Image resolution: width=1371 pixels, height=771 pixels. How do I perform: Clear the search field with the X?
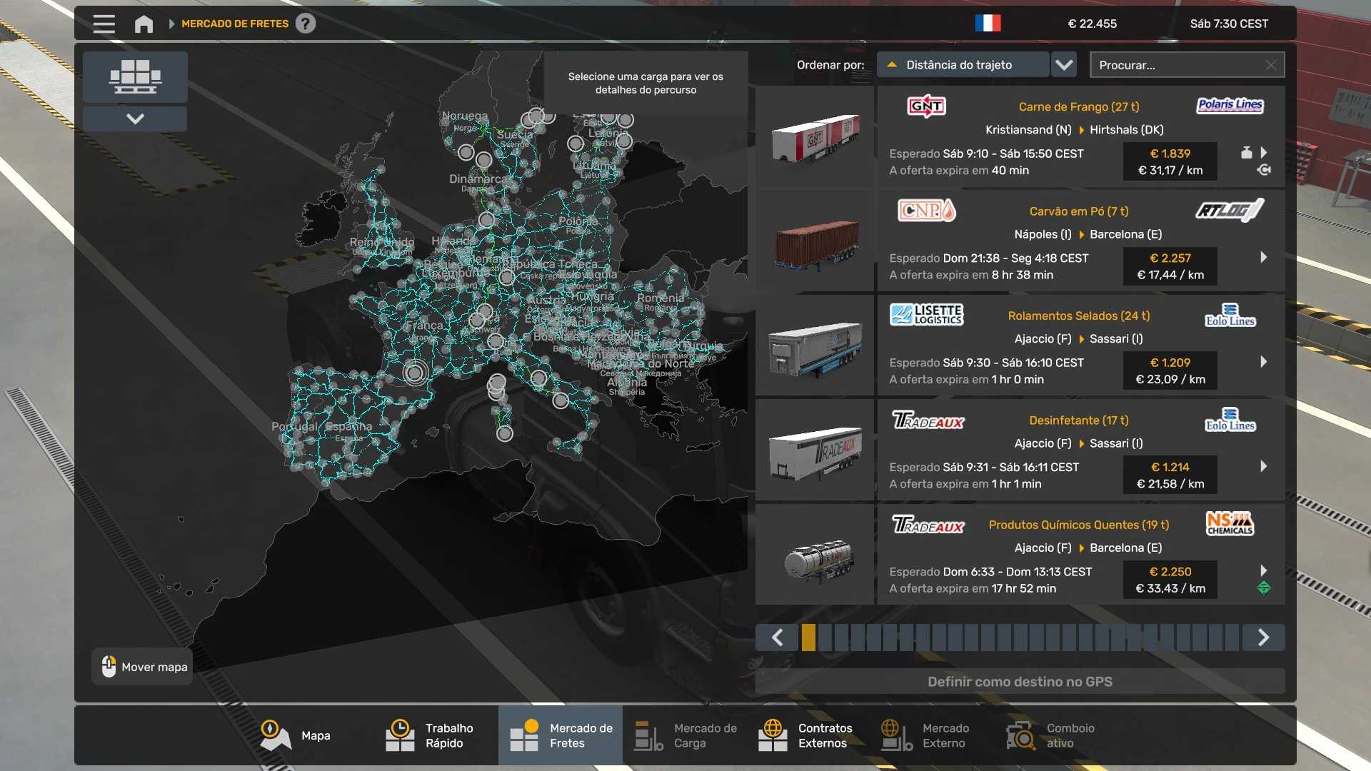click(x=1270, y=65)
